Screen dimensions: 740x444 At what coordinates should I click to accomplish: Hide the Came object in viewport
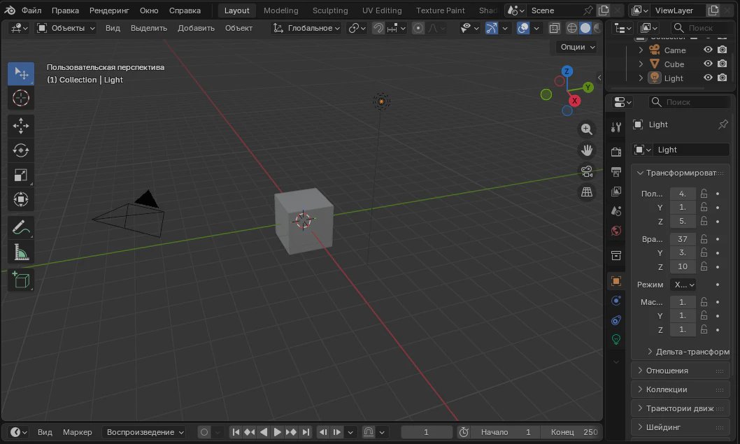pyautogui.click(x=708, y=50)
